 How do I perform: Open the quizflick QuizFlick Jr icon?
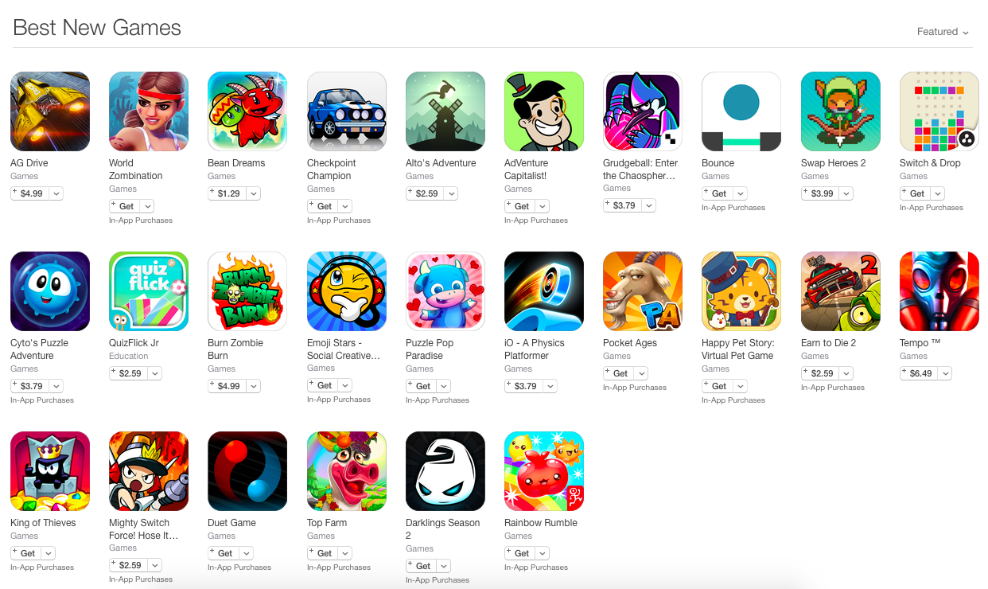(x=149, y=291)
